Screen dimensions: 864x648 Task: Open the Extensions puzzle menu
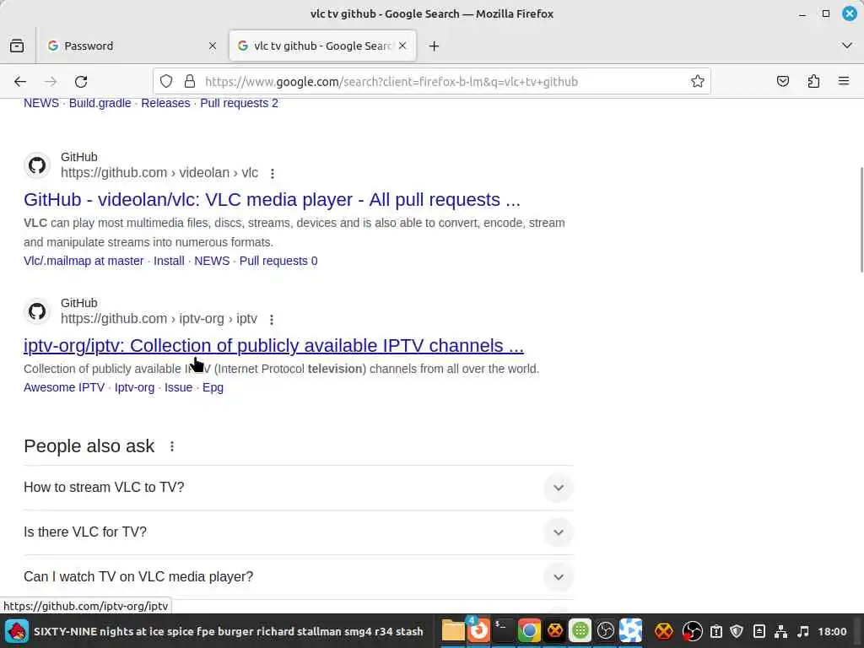813,82
